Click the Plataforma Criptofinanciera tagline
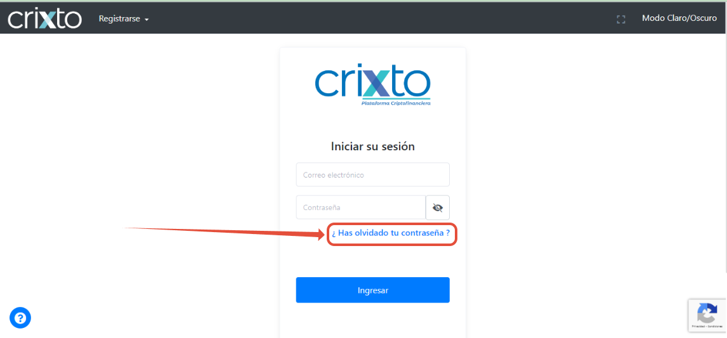This screenshot has width=727, height=338. coord(396,103)
